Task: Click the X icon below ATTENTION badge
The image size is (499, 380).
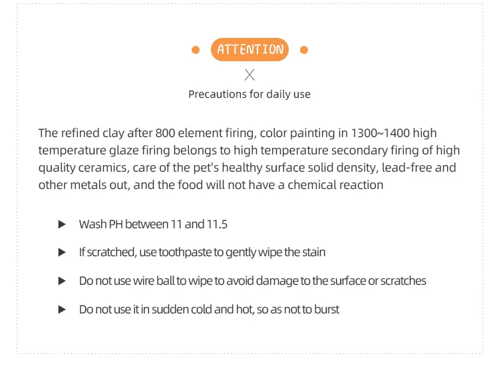Action: [x=249, y=75]
